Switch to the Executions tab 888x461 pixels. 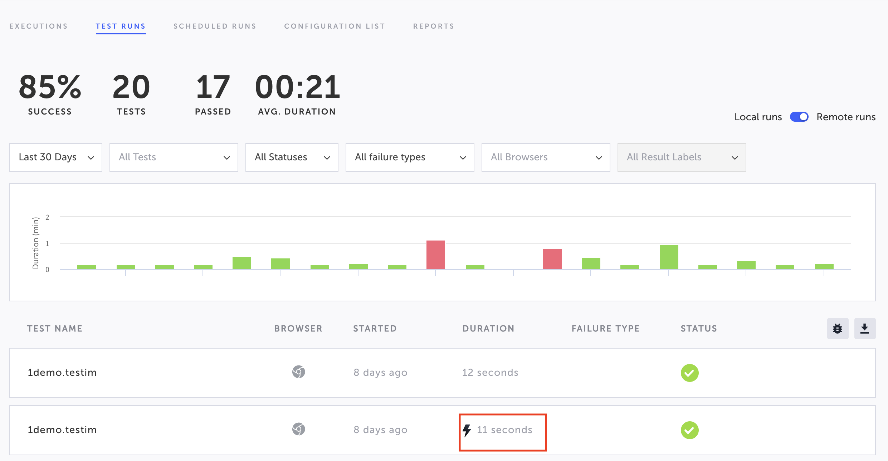[39, 26]
